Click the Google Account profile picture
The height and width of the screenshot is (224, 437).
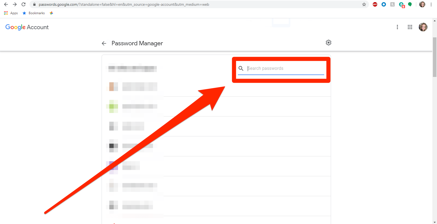coord(423,27)
